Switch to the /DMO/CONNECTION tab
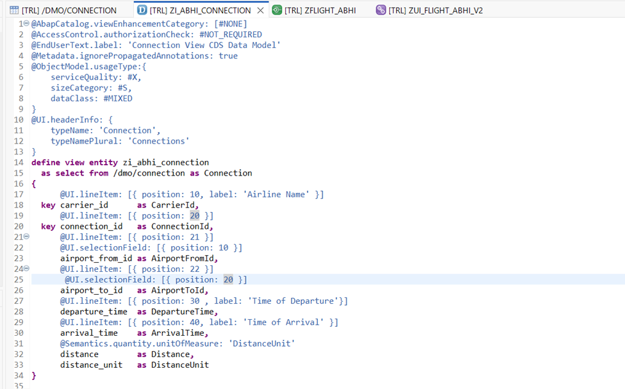The height and width of the screenshot is (389, 625). [69, 10]
